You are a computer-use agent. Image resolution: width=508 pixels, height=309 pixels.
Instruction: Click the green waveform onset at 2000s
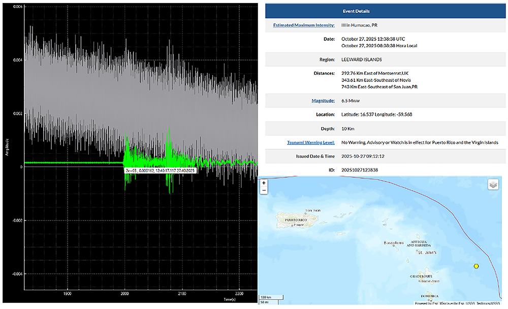pyautogui.click(x=125, y=162)
